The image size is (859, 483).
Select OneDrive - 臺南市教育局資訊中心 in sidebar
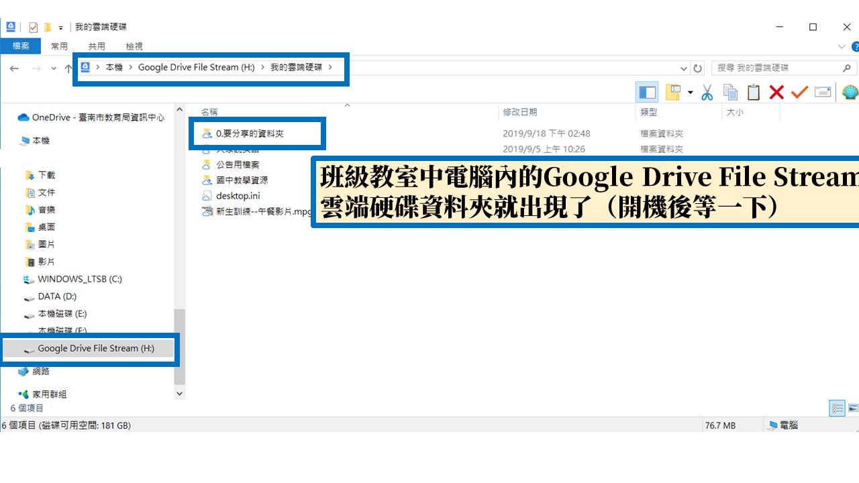click(91, 117)
